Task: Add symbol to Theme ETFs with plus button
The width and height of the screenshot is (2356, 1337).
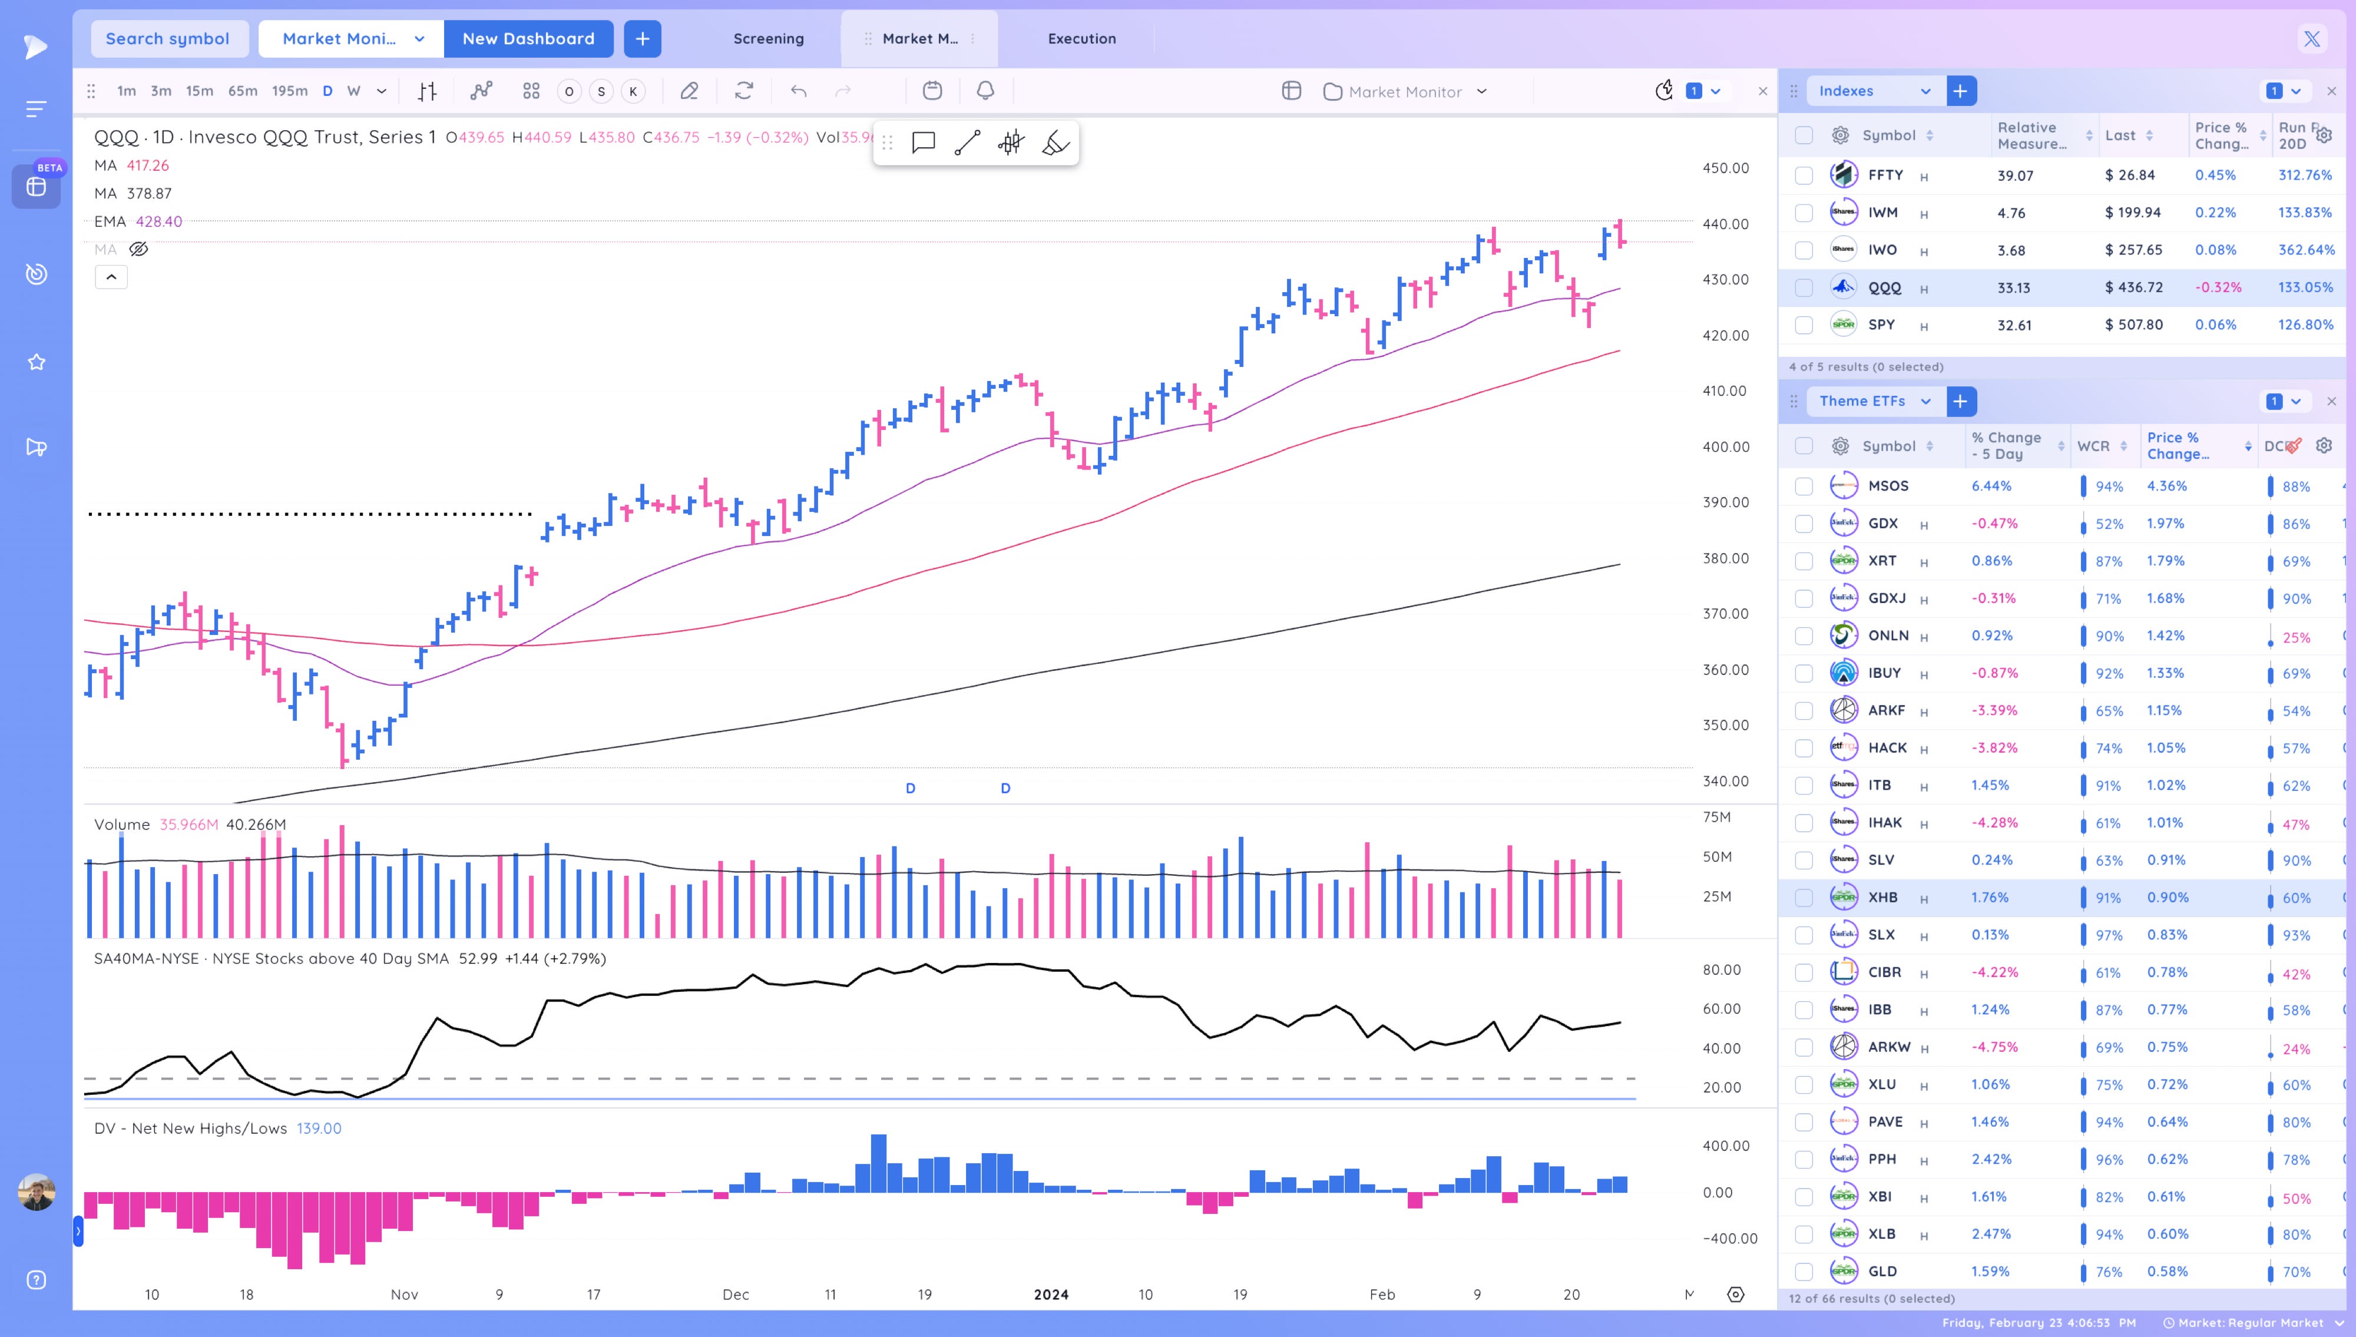Action: (1960, 401)
